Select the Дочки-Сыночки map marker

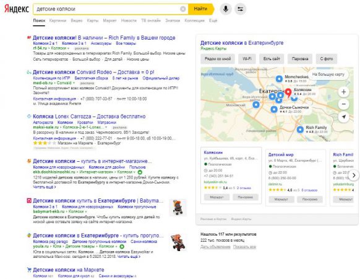point(274,109)
